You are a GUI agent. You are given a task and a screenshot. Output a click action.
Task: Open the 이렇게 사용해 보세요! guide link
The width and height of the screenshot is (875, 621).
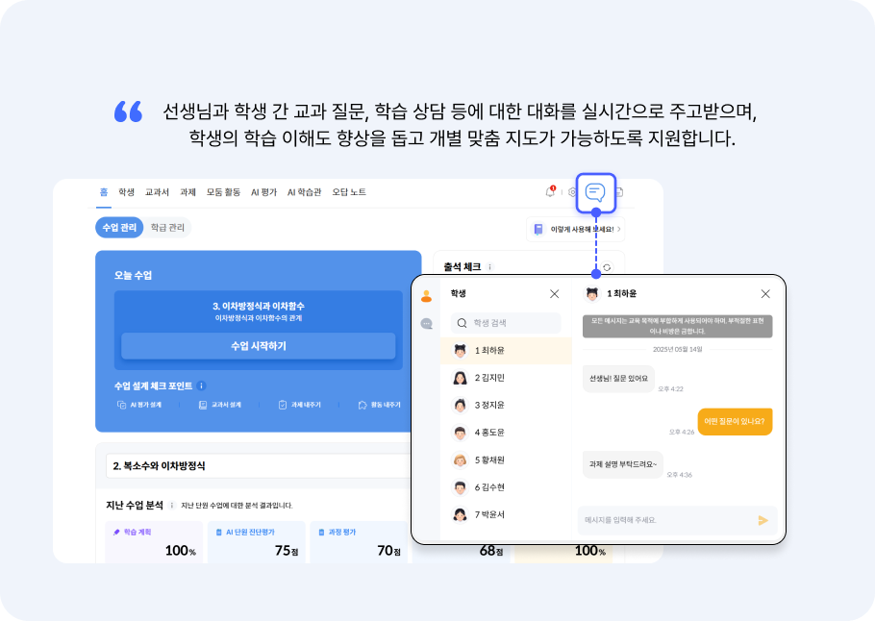click(x=575, y=230)
